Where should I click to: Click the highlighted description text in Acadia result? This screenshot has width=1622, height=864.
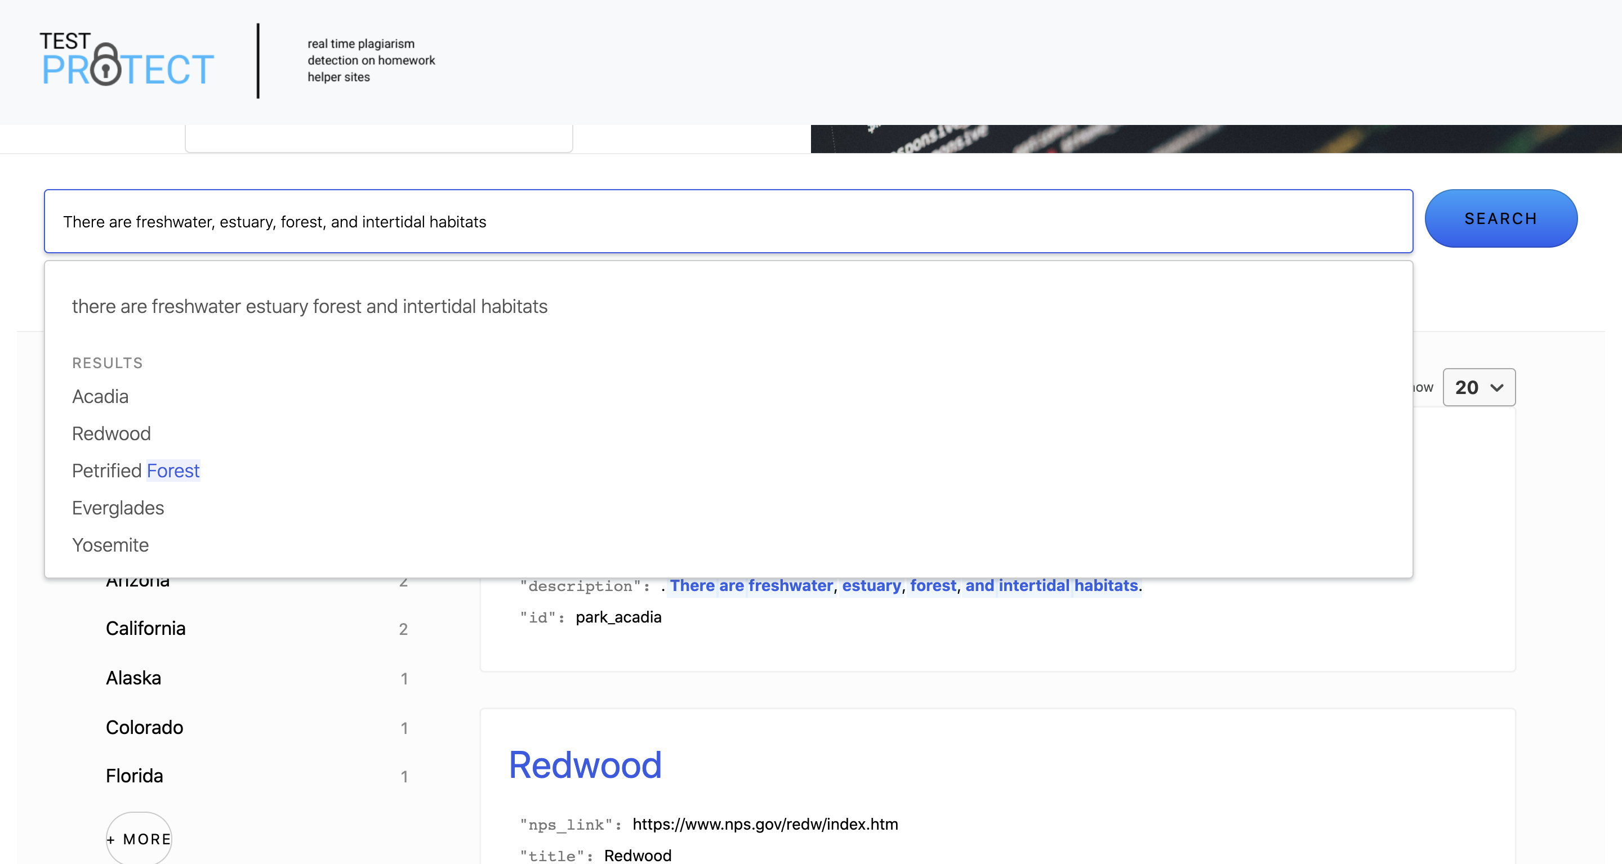pyautogui.click(x=903, y=586)
